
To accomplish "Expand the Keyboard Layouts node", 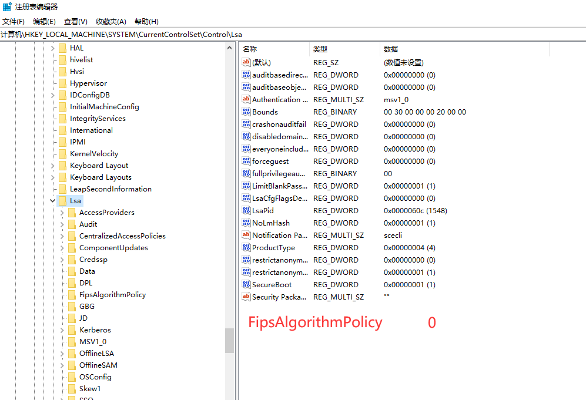I will [x=53, y=177].
